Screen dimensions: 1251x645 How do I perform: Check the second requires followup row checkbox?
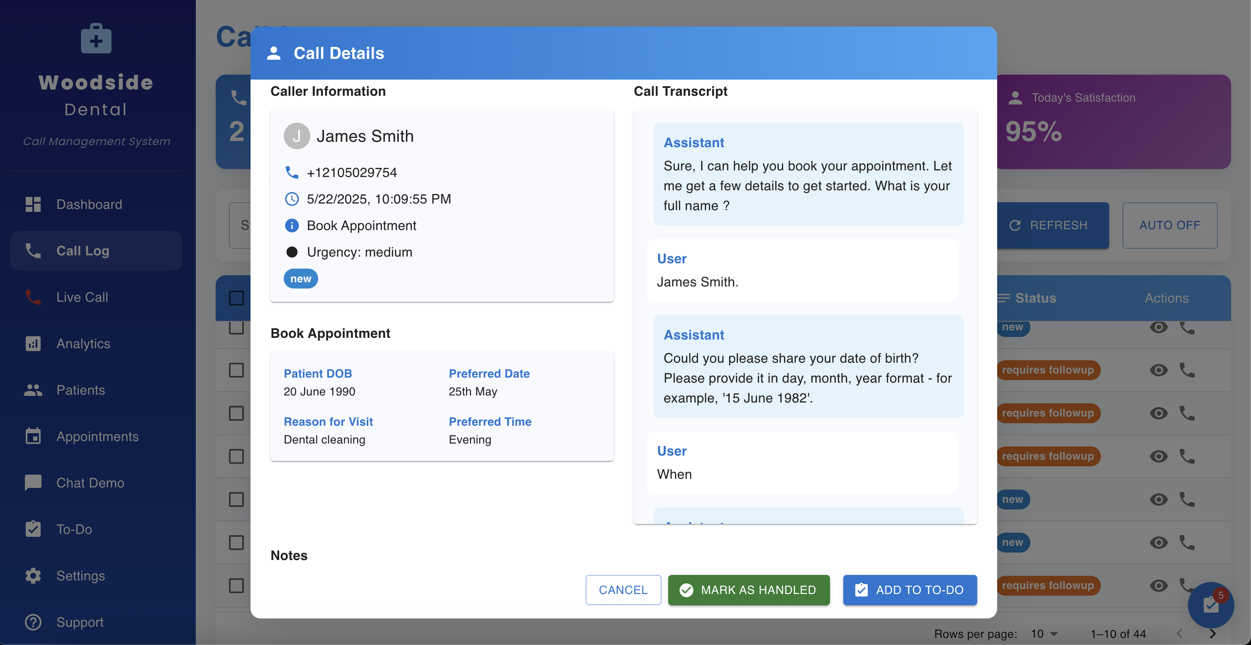(236, 414)
